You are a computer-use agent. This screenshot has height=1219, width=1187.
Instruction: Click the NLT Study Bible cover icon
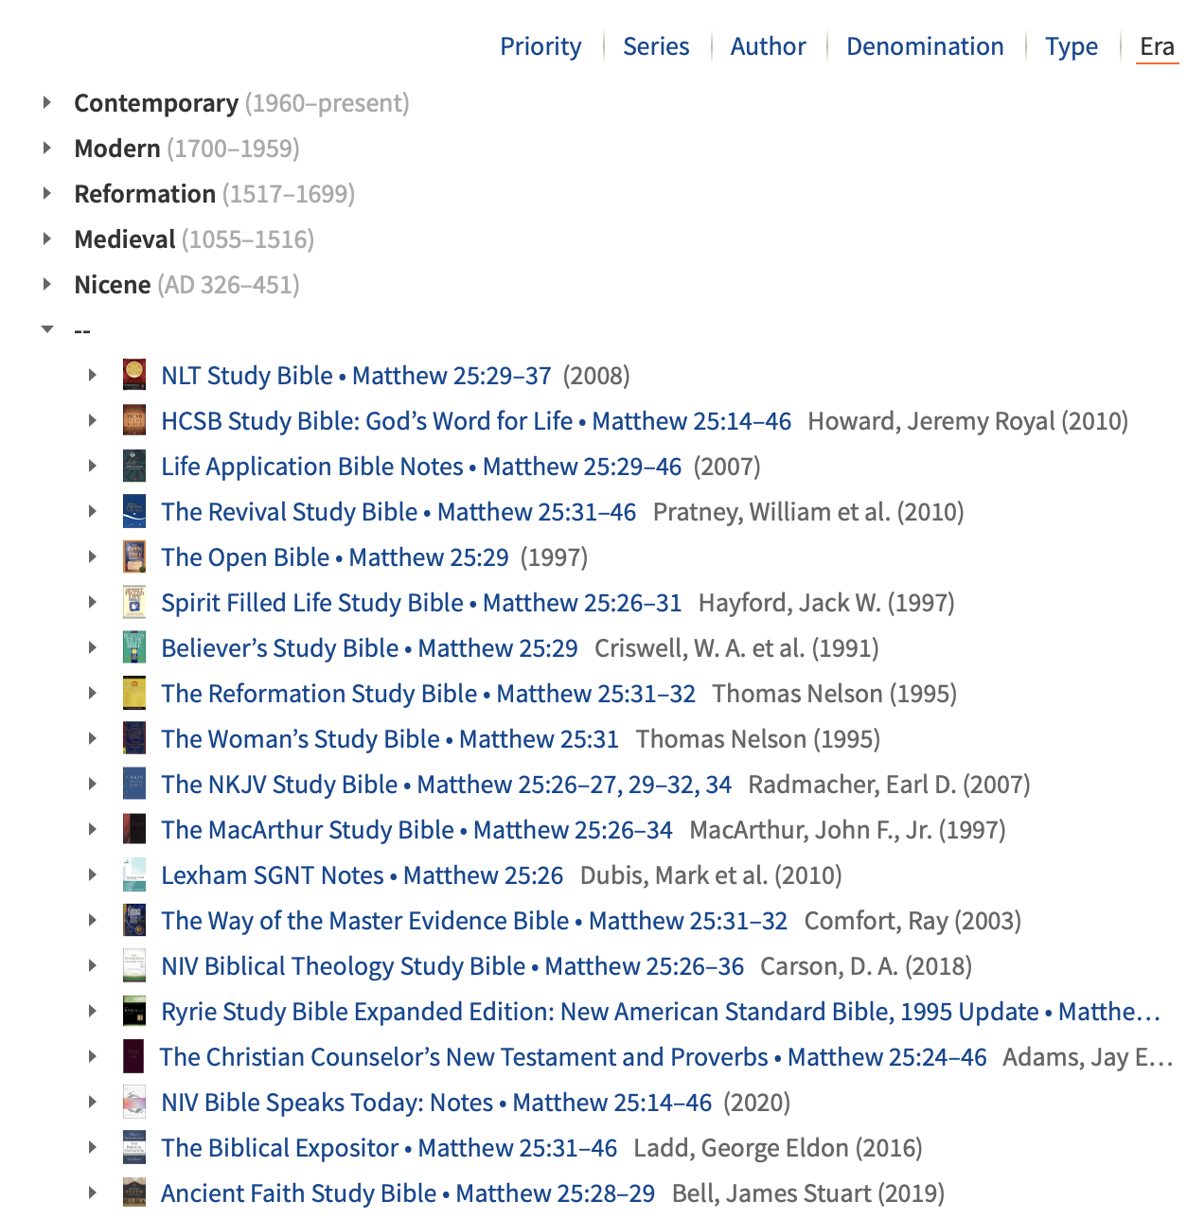[x=134, y=375]
